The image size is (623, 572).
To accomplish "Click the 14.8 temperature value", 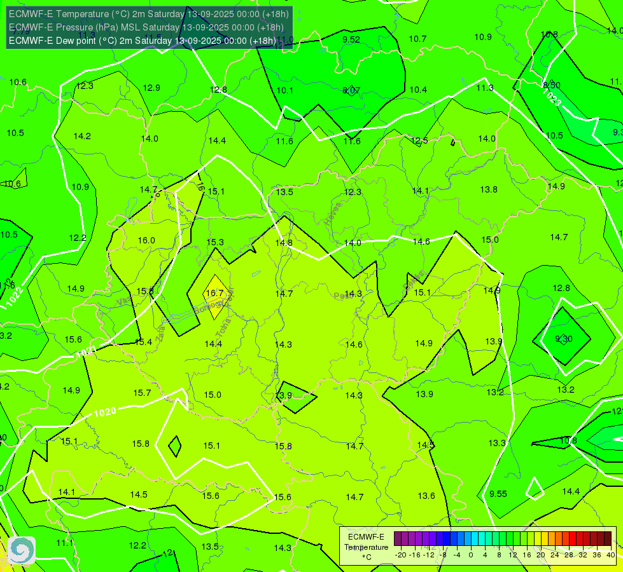I will click(284, 243).
